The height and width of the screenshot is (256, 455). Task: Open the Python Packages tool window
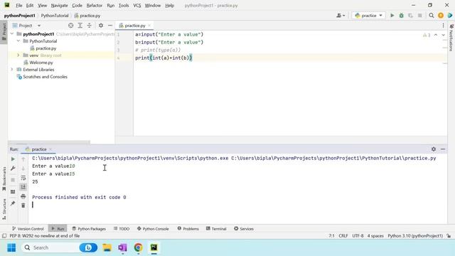(x=89, y=229)
